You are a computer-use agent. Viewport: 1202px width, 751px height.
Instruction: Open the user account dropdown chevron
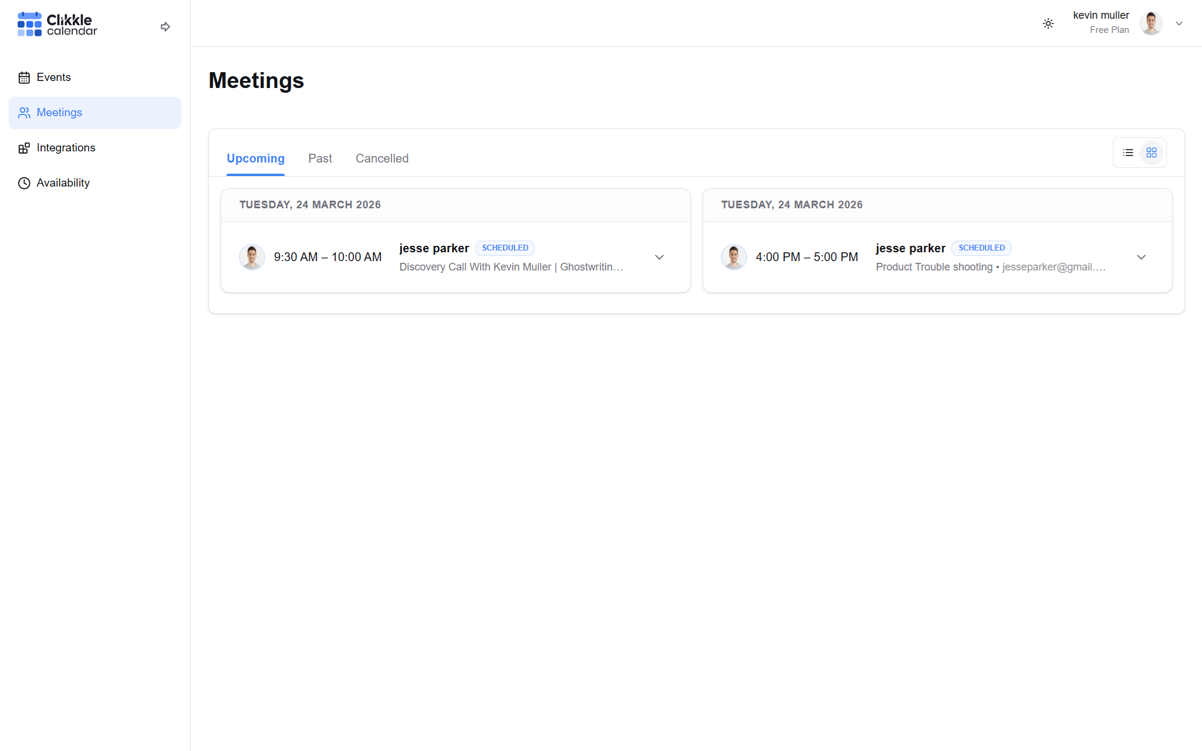[x=1179, y=23]
